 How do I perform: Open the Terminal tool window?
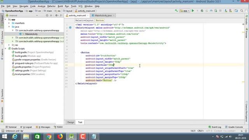tap(11, 127)
